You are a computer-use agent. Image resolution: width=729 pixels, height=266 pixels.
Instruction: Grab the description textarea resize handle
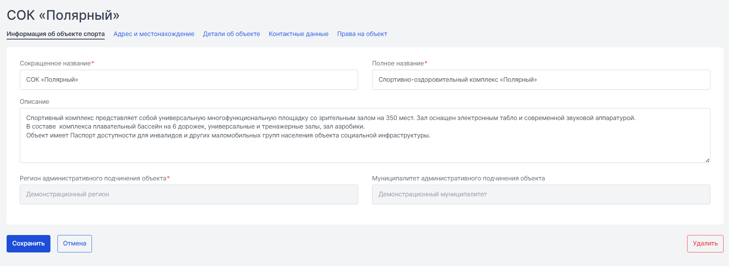pyautogui.click(x=707, y=160)
